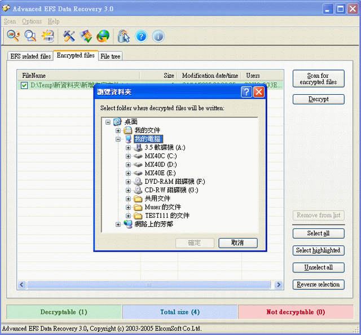Sort by Modification date/time column header
361x335 pixels.
pos(209,76)
